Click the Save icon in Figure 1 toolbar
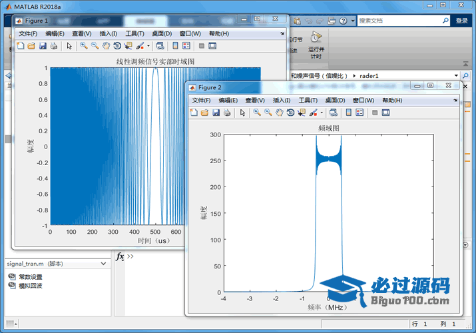The image size is (476, 333). click(x=43, y=46)
